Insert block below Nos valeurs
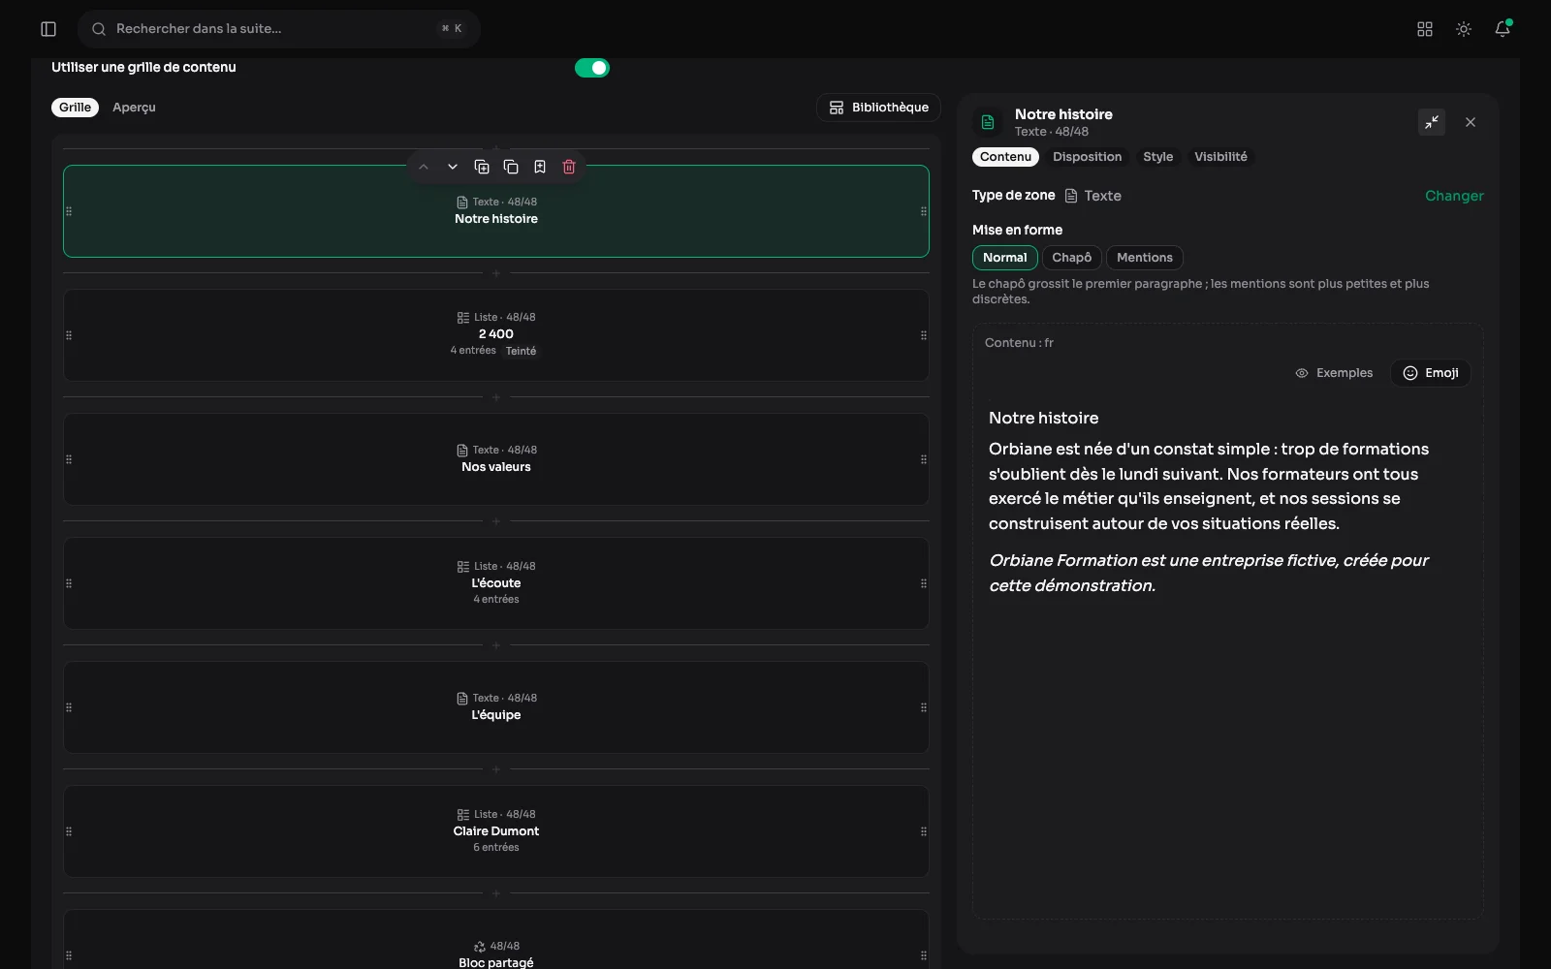 (x=496, y=521)
